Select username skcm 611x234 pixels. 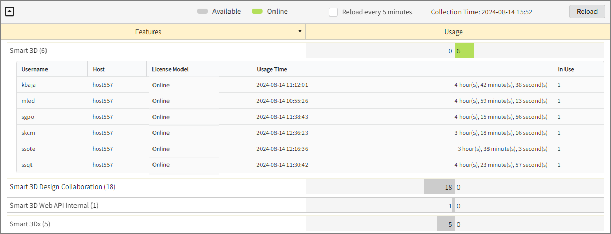pyautogui.click(x=28, y=133)
